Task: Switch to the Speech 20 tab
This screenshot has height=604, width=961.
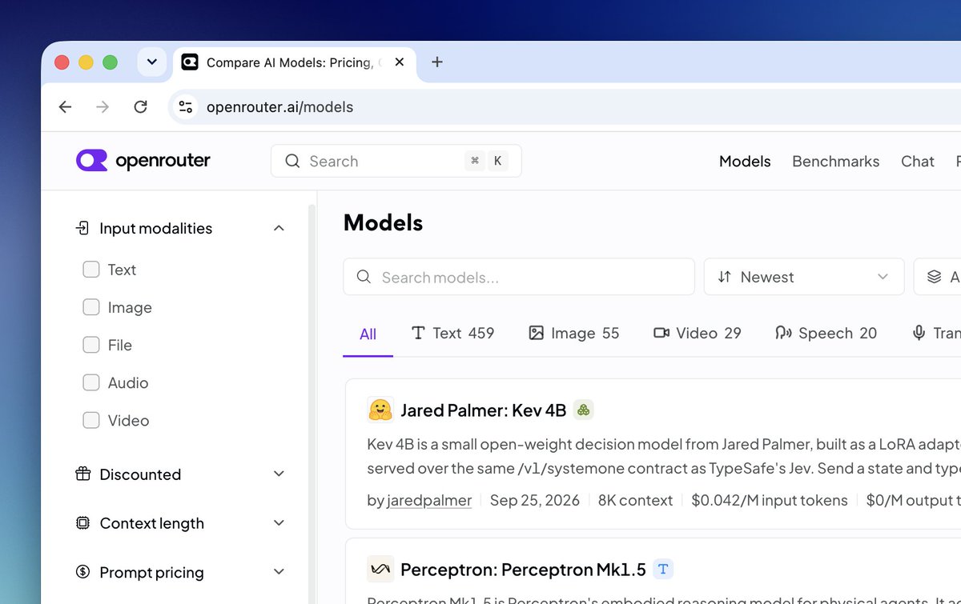Action: [826, 333]
